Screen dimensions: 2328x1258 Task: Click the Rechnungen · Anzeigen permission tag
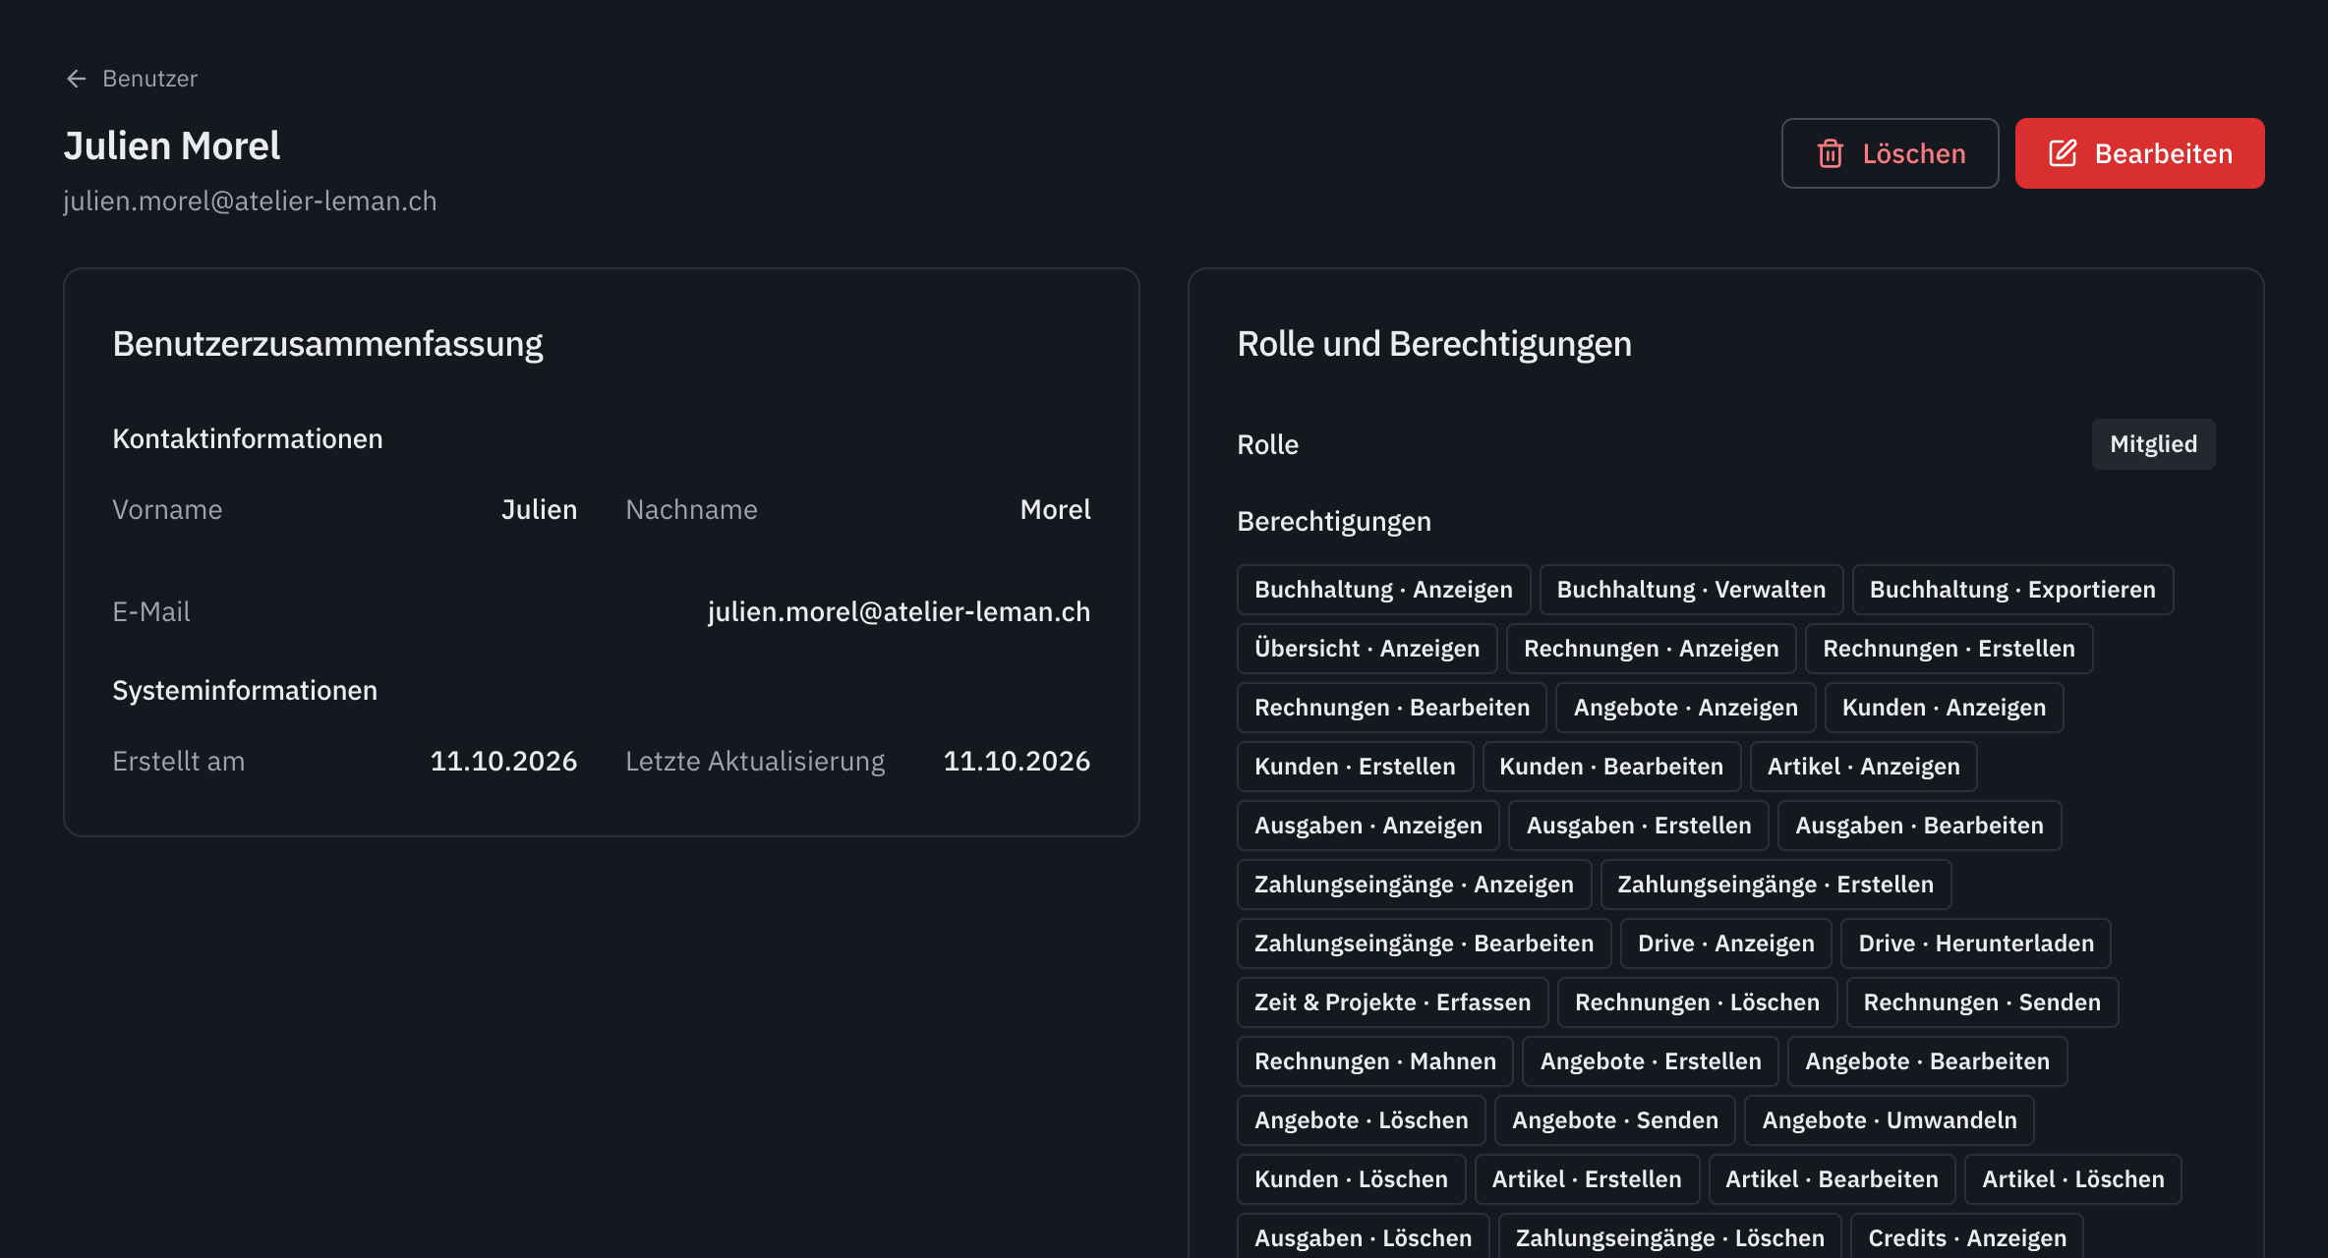(x=1651, y=649)
